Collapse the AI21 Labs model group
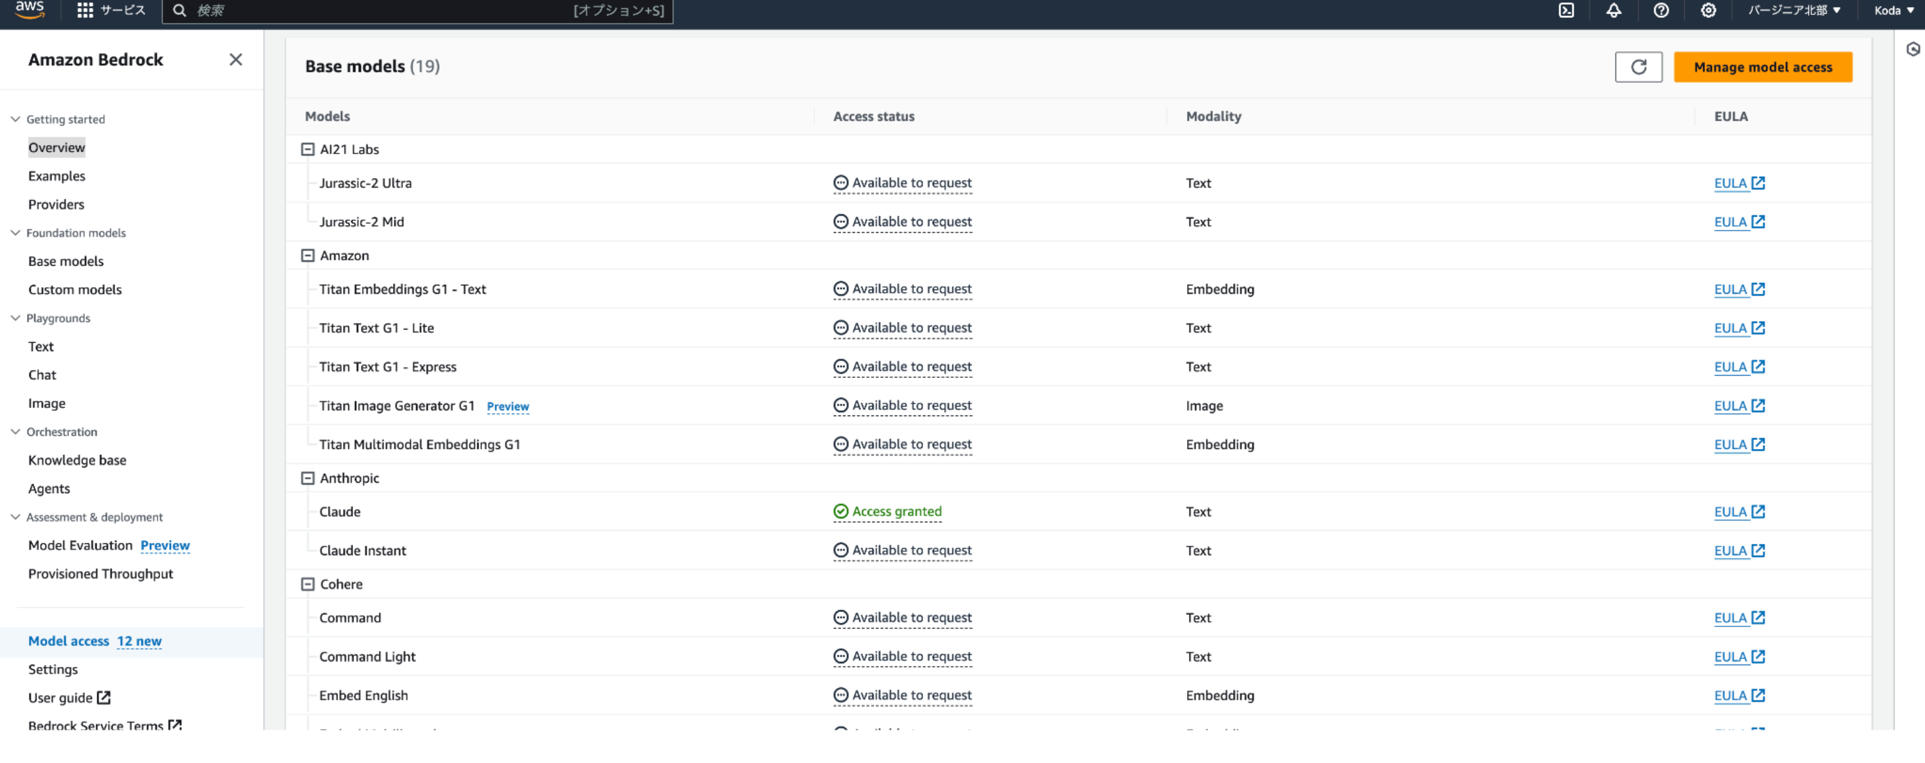The width and height of the screenshot is (1925, 763). pos(307,149)
